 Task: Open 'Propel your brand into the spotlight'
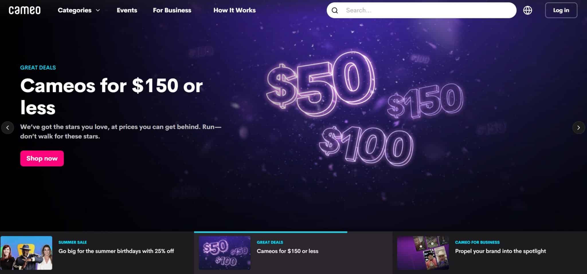[500, 251]
